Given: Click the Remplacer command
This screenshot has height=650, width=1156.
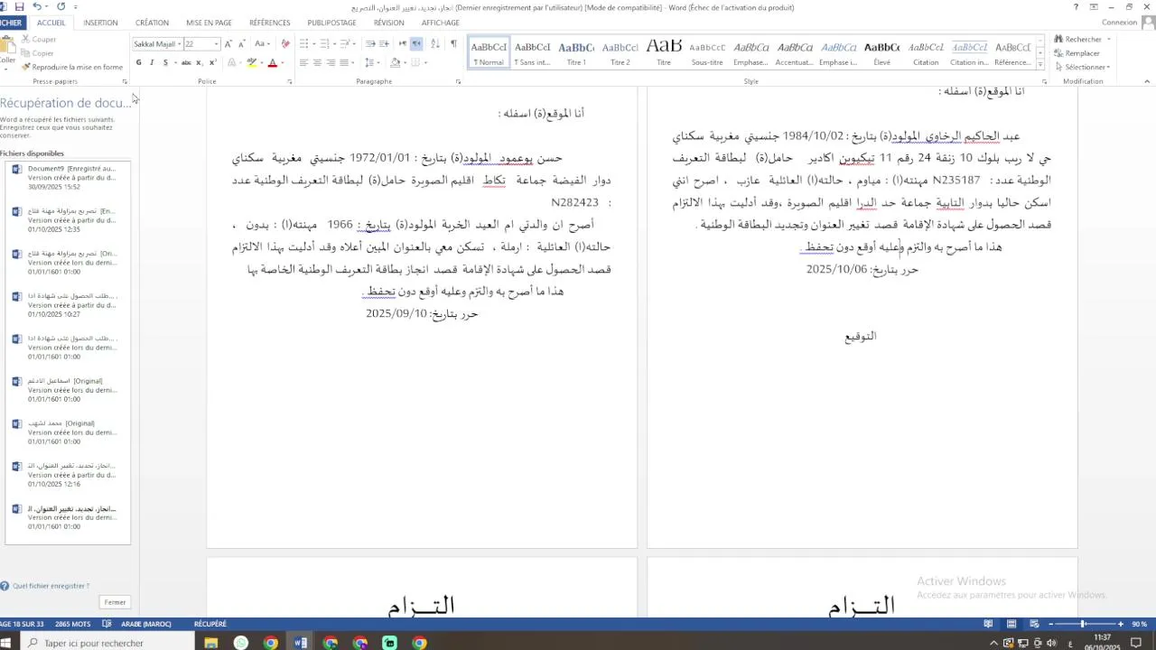Looking at the screenshot, I should point(1077,53).
